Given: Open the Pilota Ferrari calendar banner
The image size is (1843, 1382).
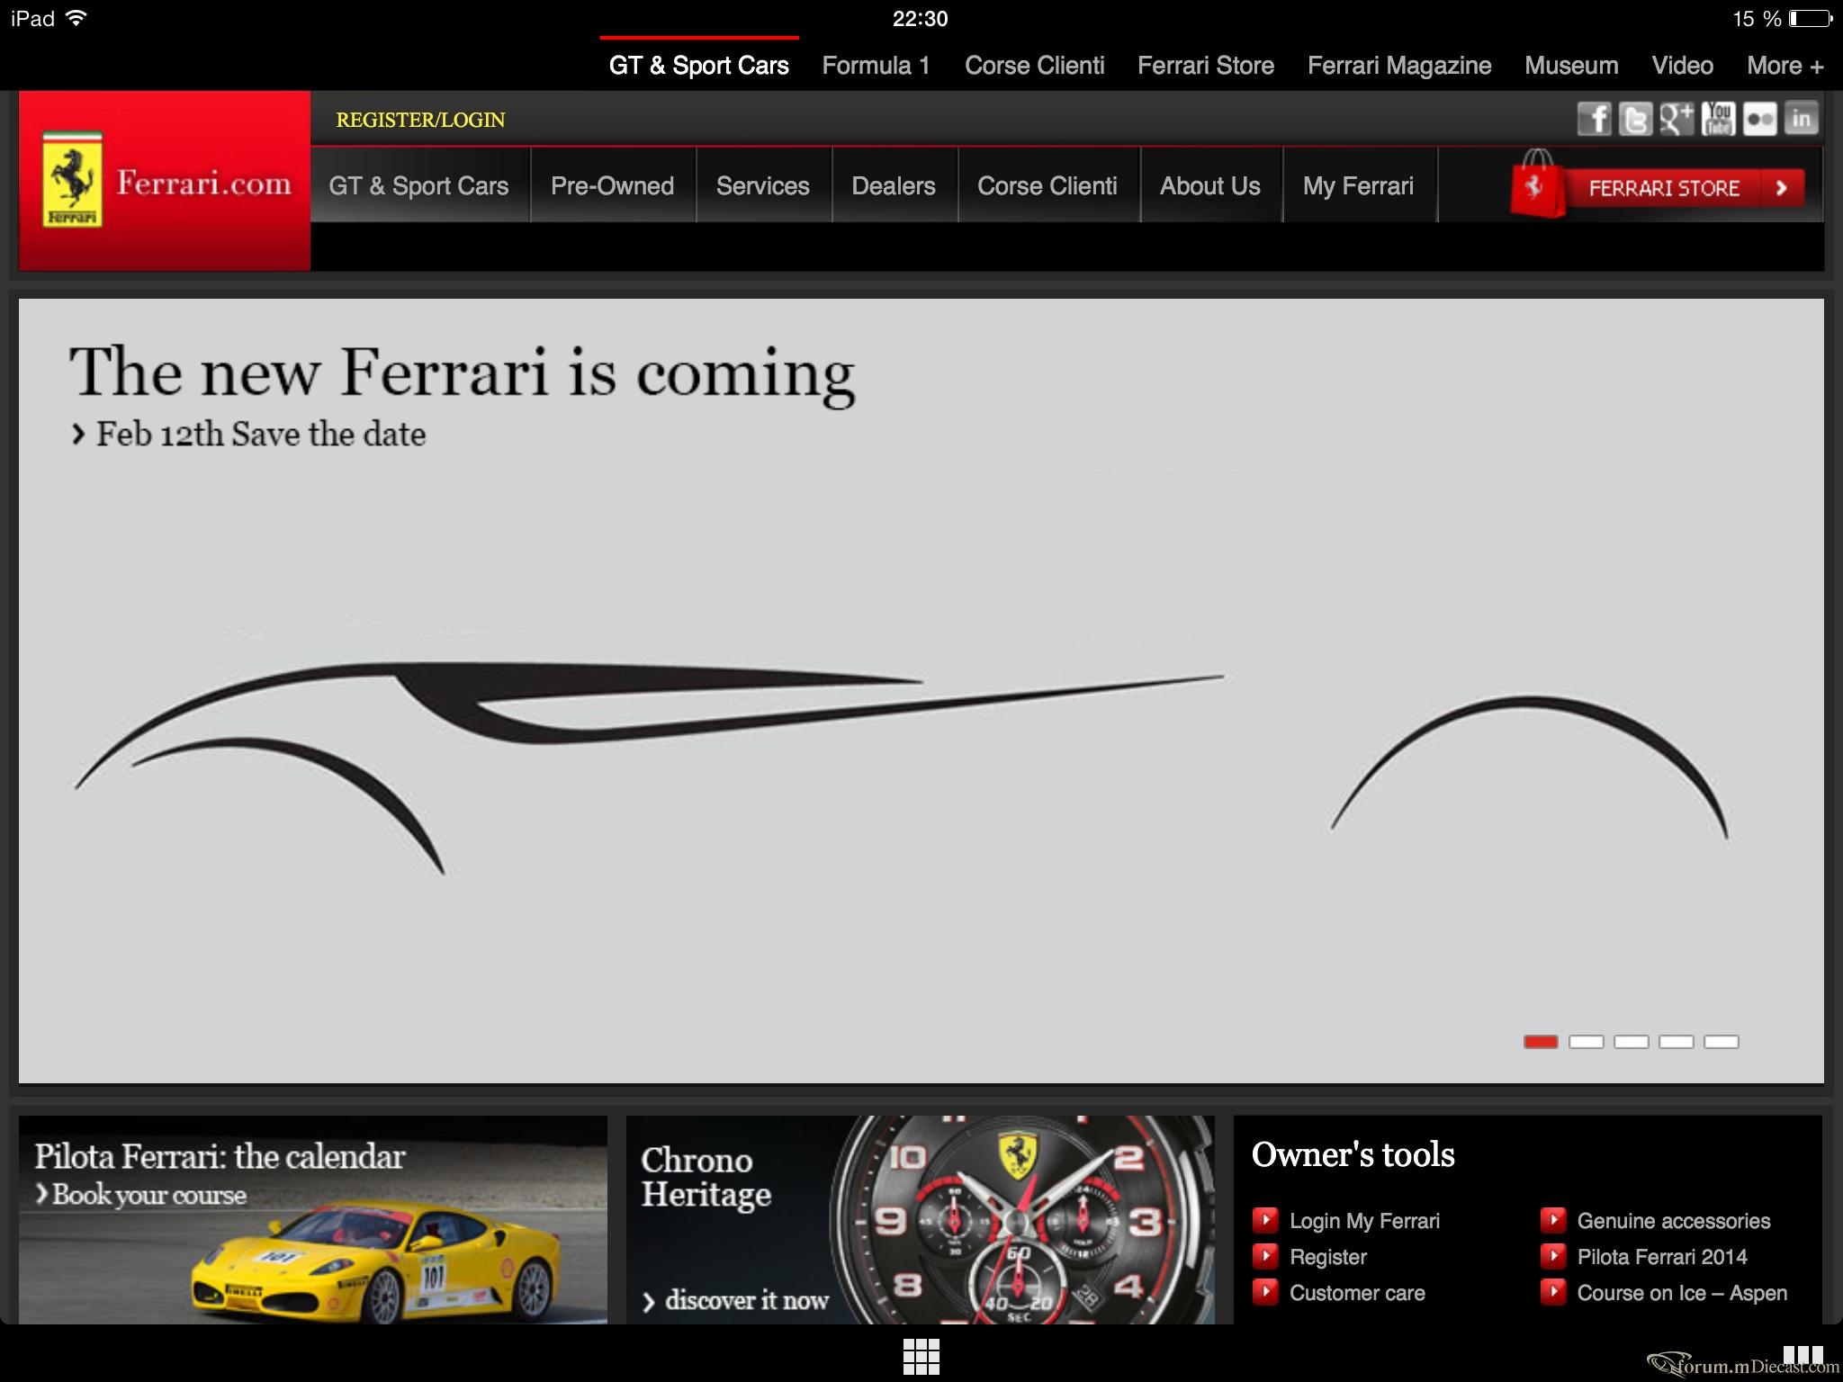Looking at the screenshot, I should point(313,1219).
